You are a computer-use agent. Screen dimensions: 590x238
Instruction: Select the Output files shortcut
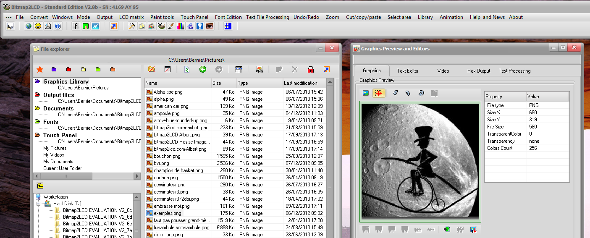click(x=59, y=95)
